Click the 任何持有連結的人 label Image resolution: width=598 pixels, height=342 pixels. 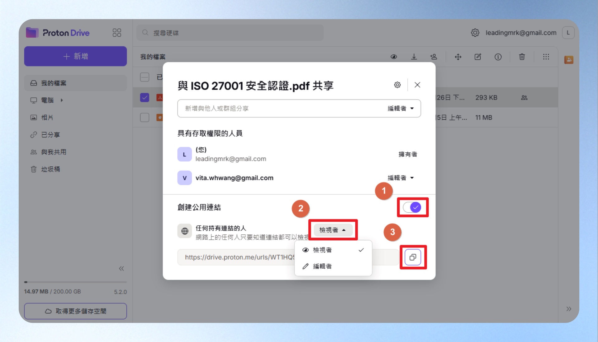tap(221, 228)
